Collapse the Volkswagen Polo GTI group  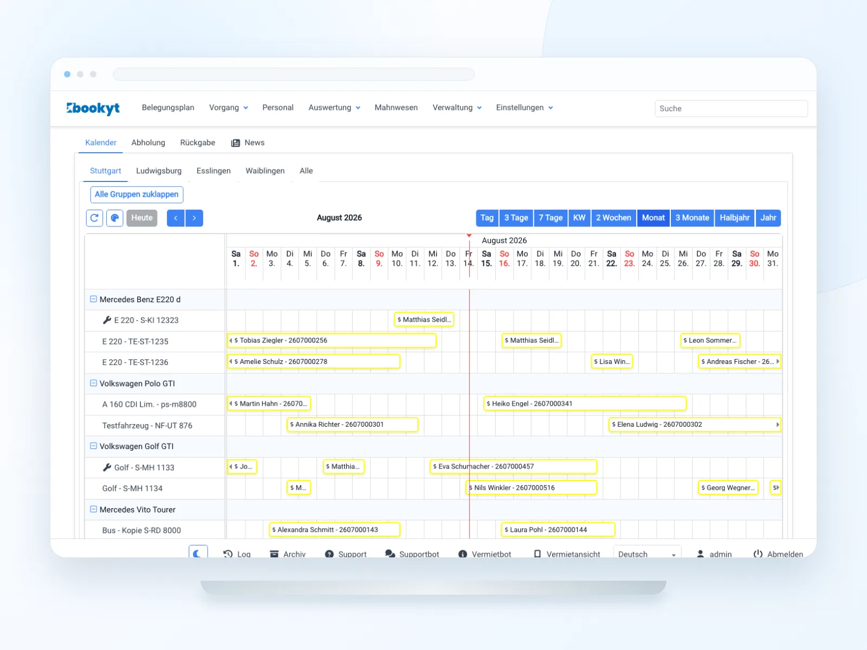click(x=93, y=383)
